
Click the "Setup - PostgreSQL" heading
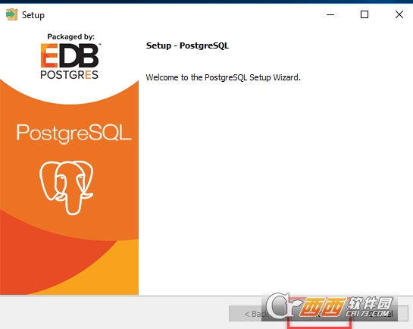coord(187,45)
